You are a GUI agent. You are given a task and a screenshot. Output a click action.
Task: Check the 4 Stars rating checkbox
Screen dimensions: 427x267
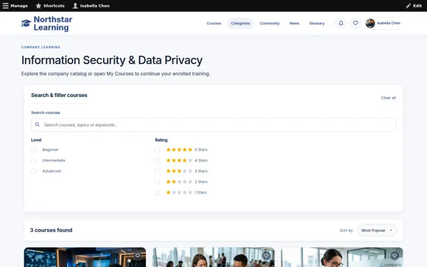[x=157, y=160]
